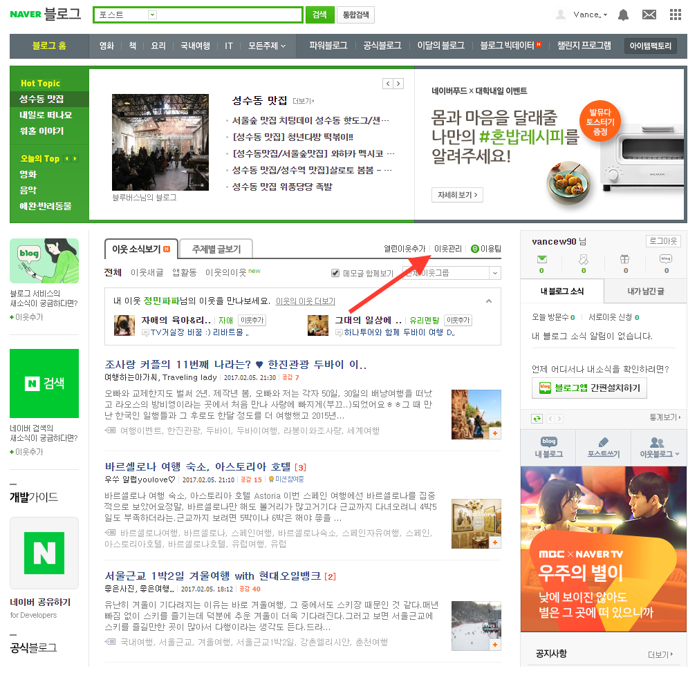Click the N 검색 green banner
The width and height of the screenshot is (697, 673).
click(x=44, y=383)
